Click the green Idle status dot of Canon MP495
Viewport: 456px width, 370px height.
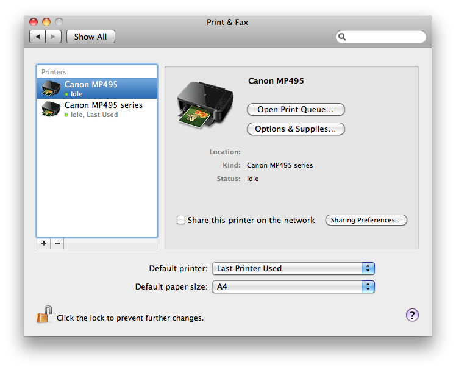point(66,94)
